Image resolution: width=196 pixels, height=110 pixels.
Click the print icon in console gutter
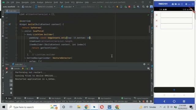pyautogui.click(x=11, y=89)
